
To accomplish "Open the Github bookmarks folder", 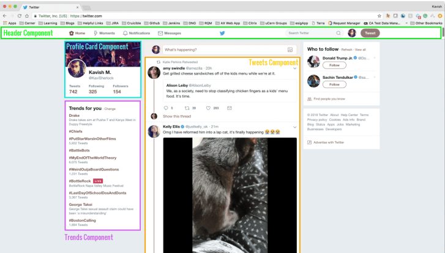I will pyautogui.click(x=152, y=23).
